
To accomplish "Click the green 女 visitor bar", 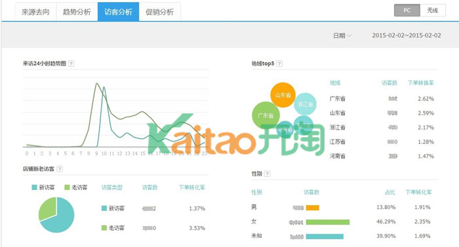I will (328, 222).
